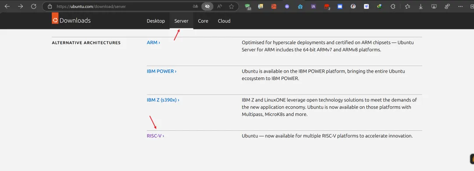Switch to the Desktop tab
474x171 pixels.
[x=156, y=21]
